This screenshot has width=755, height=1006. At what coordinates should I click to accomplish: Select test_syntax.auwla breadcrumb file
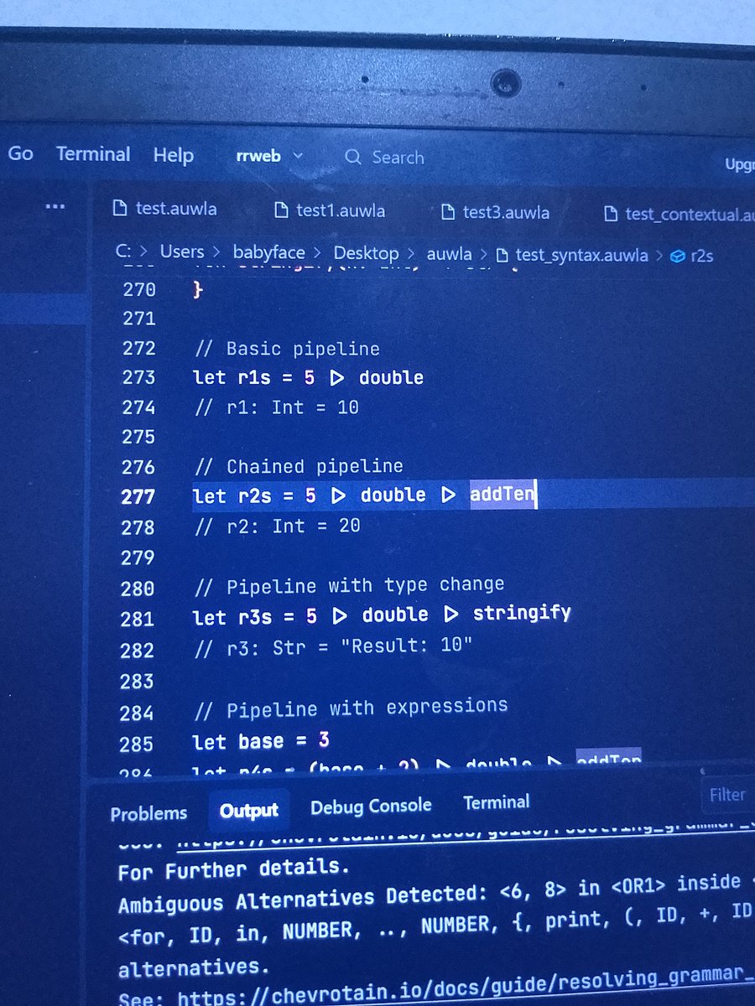tap(581, 255)
